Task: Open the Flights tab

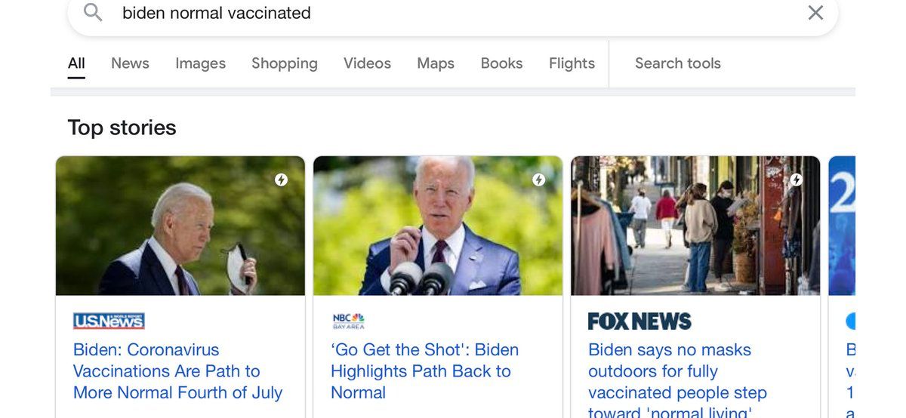Action: pos(572,63)
